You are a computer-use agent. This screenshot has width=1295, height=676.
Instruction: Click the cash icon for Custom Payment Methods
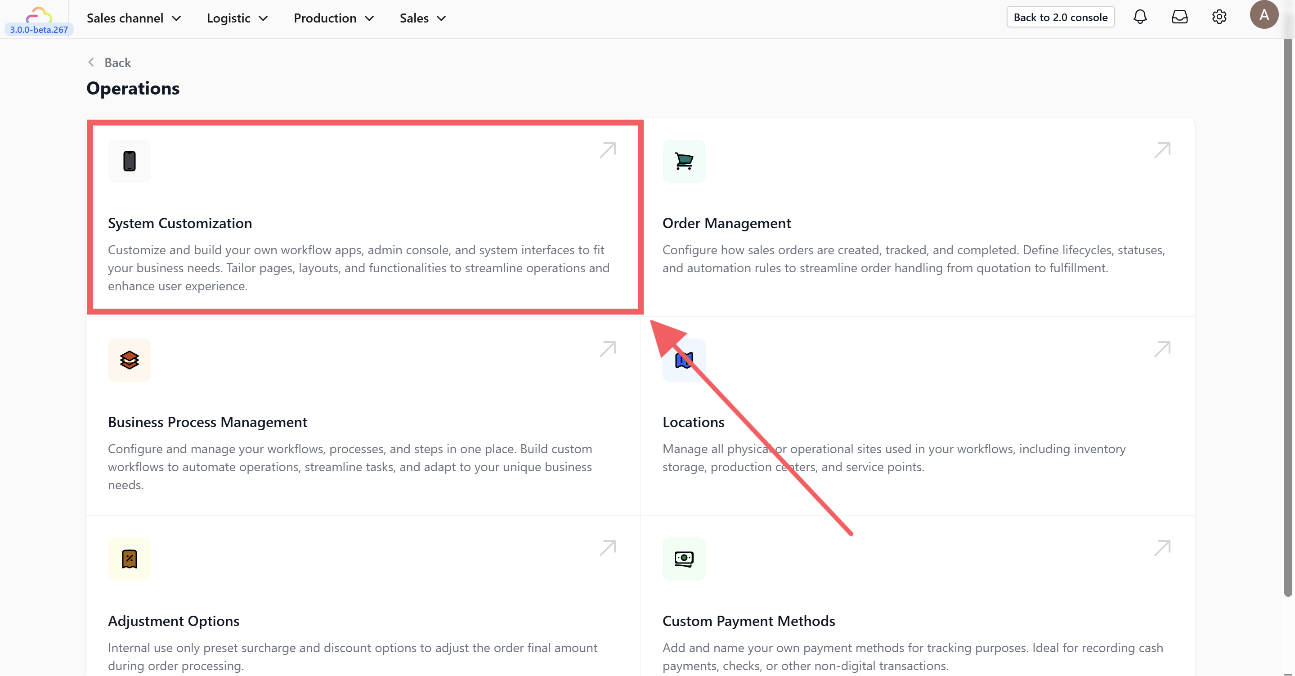pos(684,559)
